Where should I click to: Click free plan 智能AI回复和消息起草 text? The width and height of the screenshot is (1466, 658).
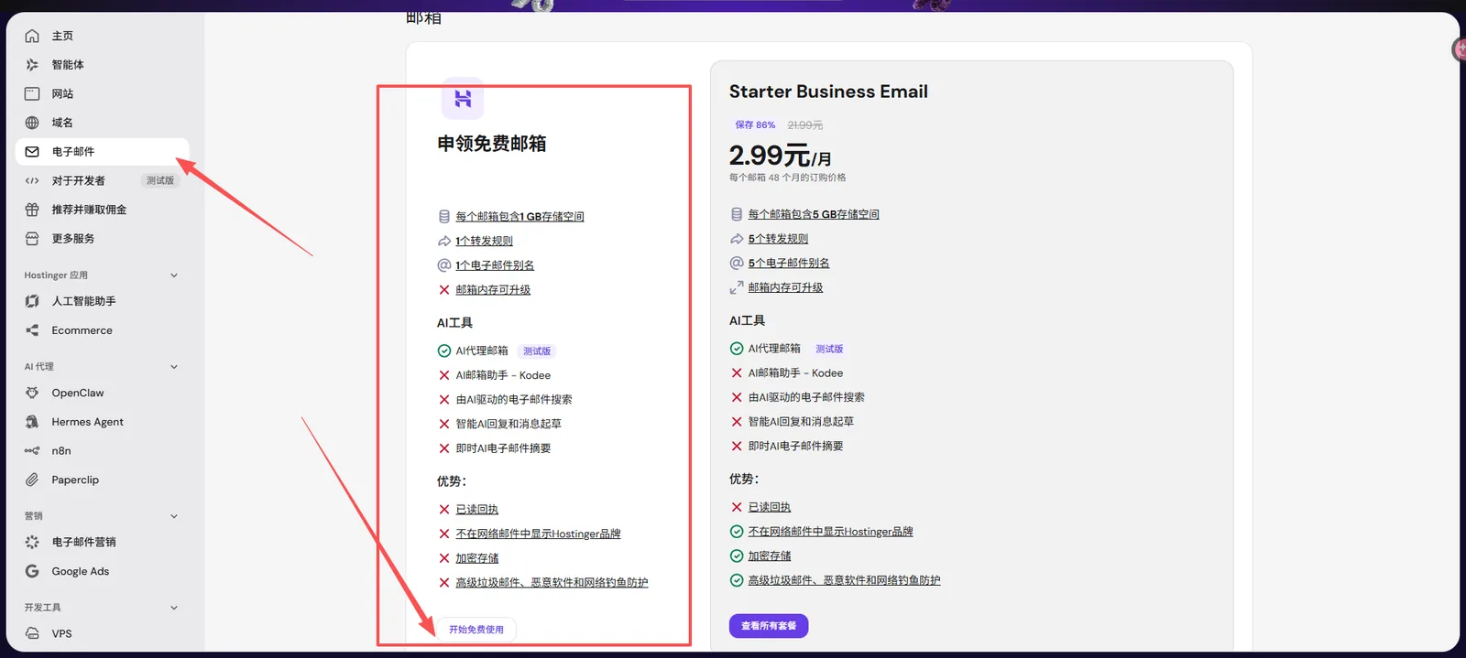coord(509,424)
